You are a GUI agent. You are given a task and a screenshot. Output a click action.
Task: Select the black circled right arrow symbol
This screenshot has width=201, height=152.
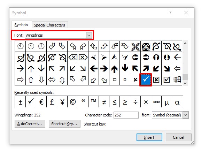point(146,57)
